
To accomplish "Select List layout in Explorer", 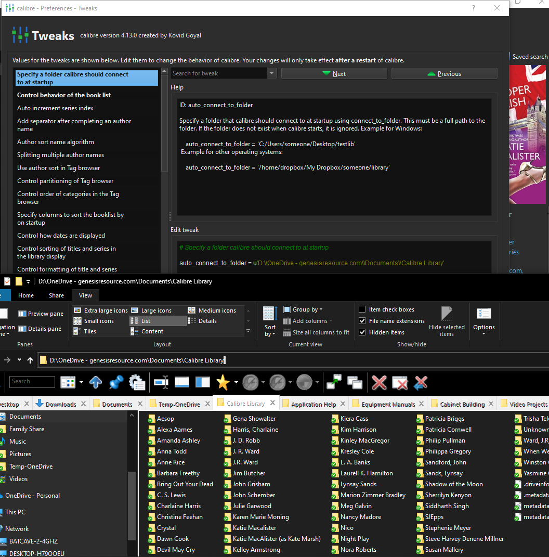I will click(158, 321).
